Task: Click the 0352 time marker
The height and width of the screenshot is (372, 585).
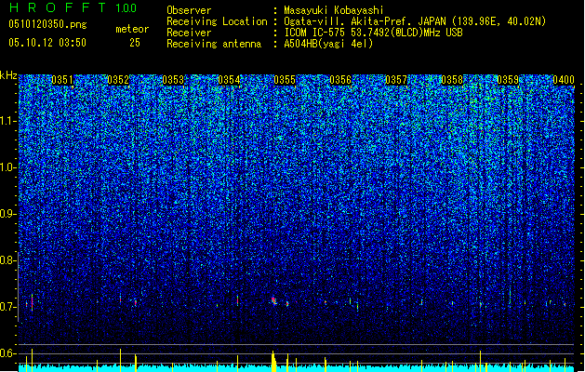Action: pos(118,80)
